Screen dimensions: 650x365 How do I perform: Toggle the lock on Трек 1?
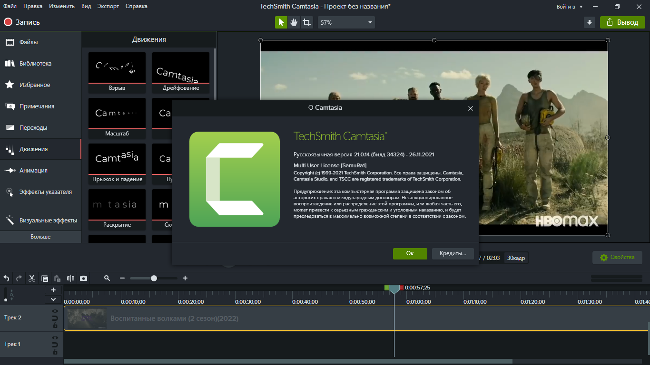point(55,352)
